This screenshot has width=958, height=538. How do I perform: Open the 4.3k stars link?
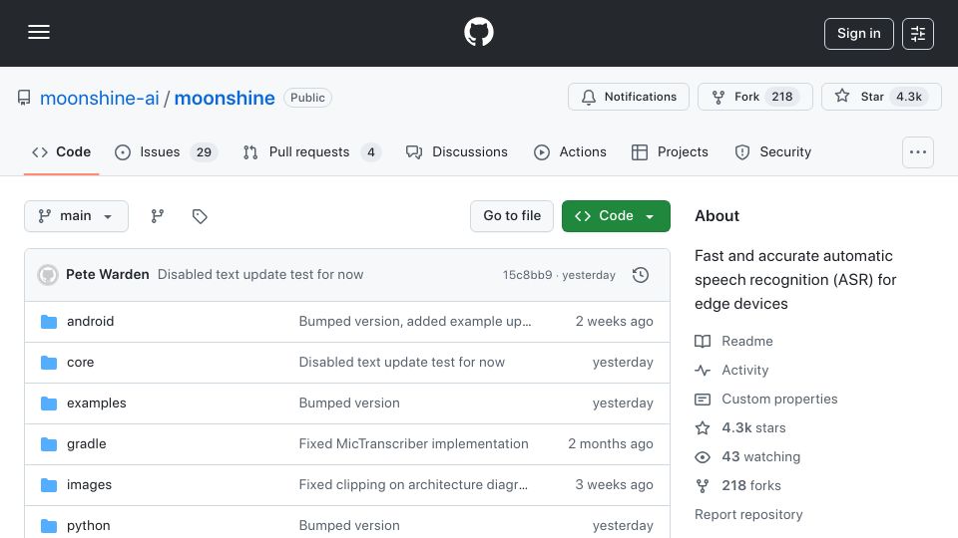pos(753,427)
